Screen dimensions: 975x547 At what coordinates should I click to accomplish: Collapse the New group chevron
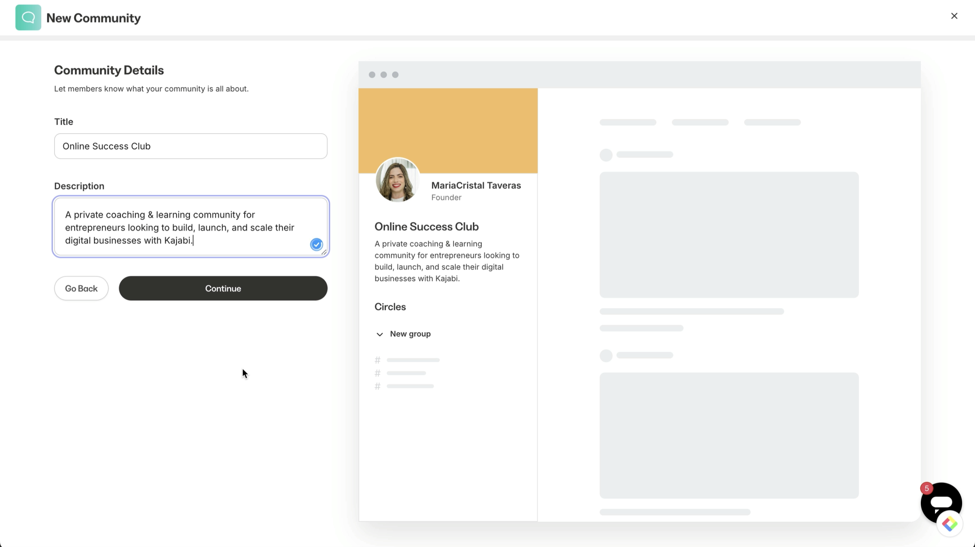pos(379,334)
